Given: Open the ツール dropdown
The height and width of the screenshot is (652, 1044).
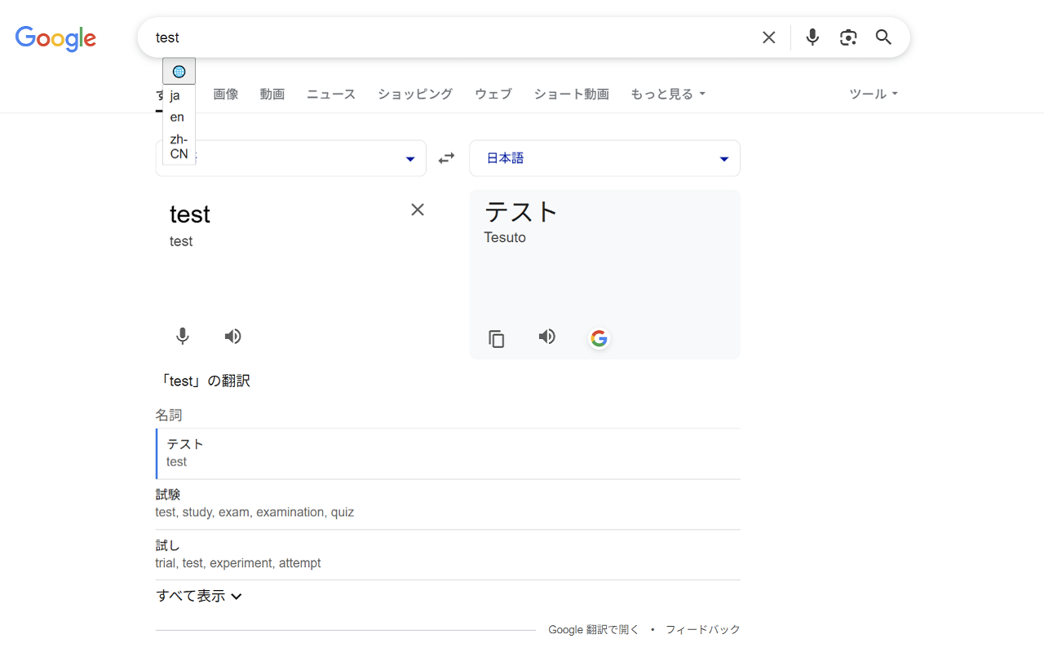Looking at the screenshot, I should 874,94.
